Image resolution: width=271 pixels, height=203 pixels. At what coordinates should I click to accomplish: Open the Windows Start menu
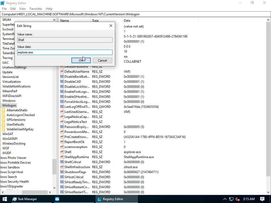pyautogui.click(x=5, y=199)
